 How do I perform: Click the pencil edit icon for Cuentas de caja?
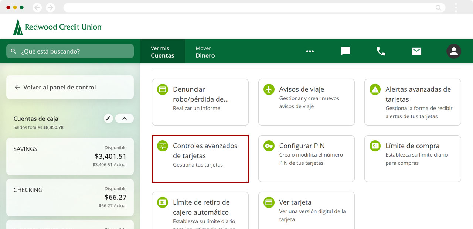tap(108, 119)
